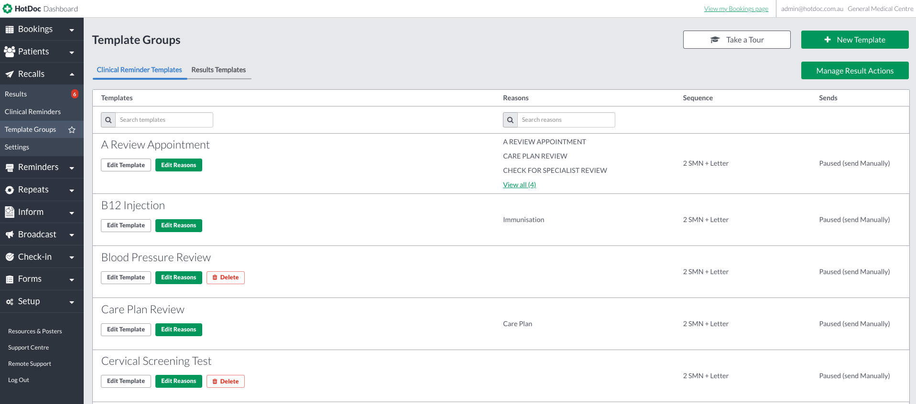Edit Template for B12 Injection
This screenshot has height=404, width=916.
point(126,225)
